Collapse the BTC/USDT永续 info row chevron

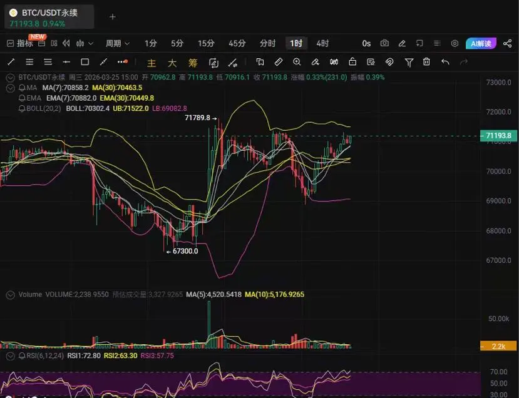click(x=10, y=78)
